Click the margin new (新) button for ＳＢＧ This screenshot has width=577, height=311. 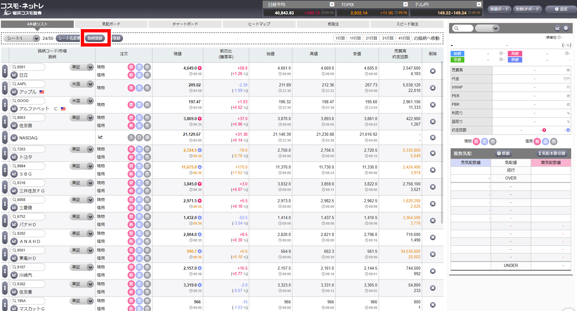coord(131,174)
